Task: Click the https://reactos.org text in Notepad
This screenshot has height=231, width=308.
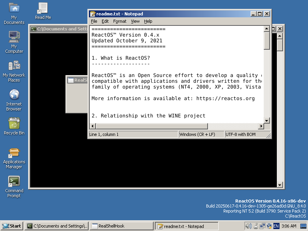Action: coord(226,99)
